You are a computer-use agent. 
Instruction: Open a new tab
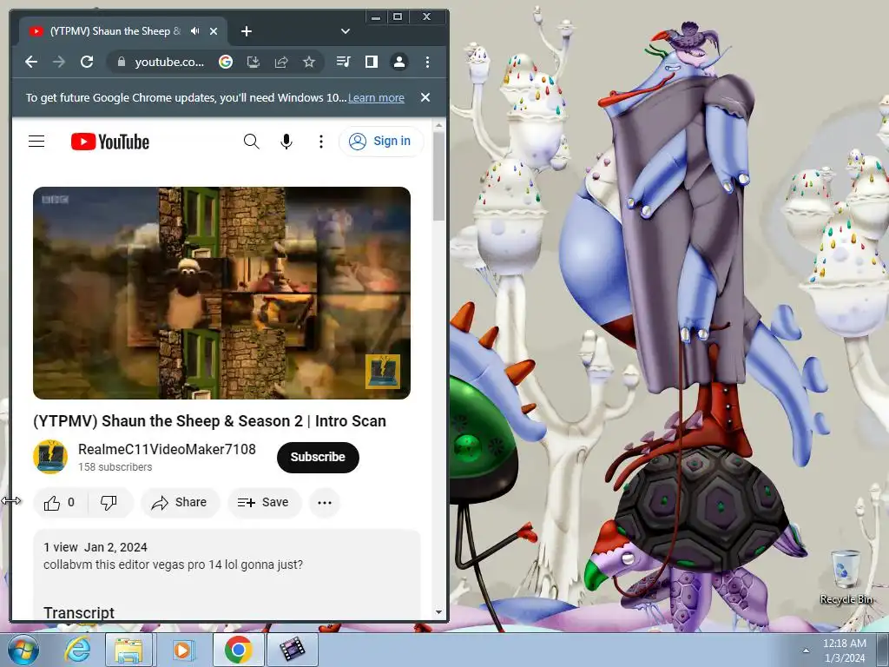point(246,31)
